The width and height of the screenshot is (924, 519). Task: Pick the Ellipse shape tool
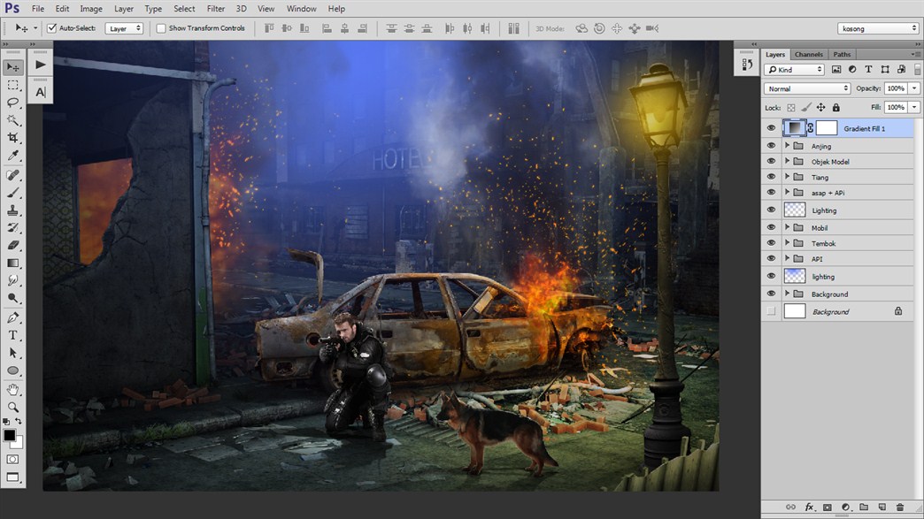(13, 370)
